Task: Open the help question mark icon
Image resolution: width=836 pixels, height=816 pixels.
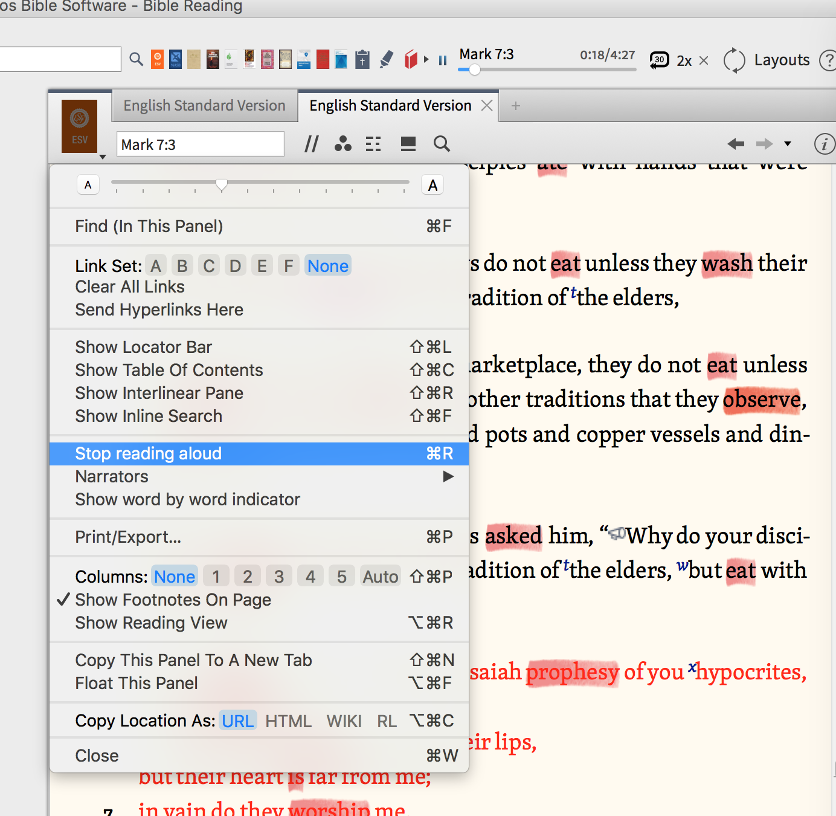Action: pyautogui.click(x=828, y=60)
